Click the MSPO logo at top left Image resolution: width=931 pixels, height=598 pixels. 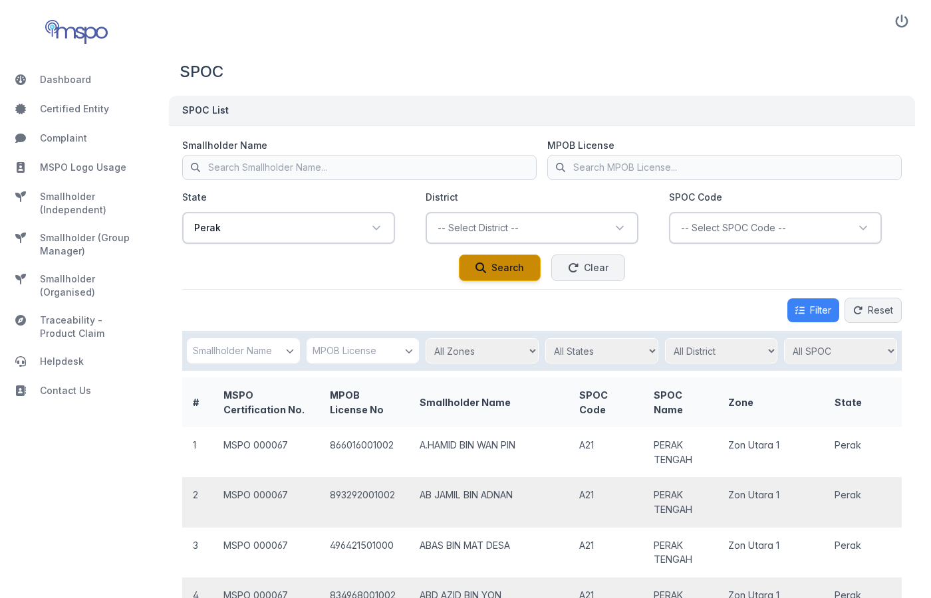click(76, 31)
